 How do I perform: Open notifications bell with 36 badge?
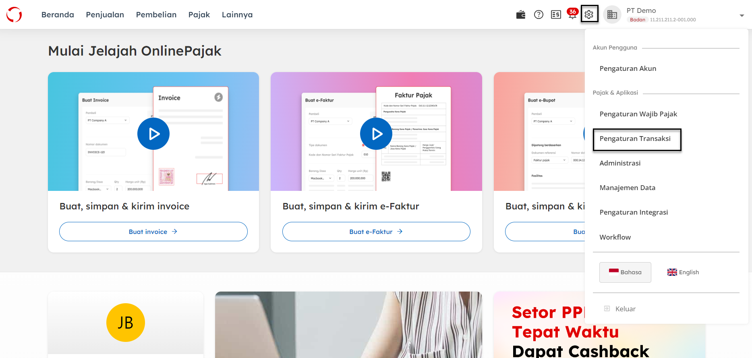pos(572,14)
